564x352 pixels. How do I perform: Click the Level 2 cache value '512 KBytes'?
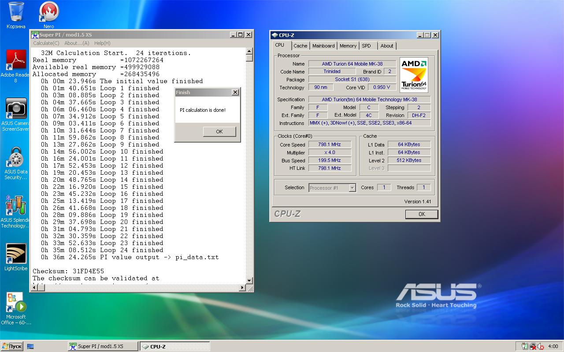click(409, 160)
